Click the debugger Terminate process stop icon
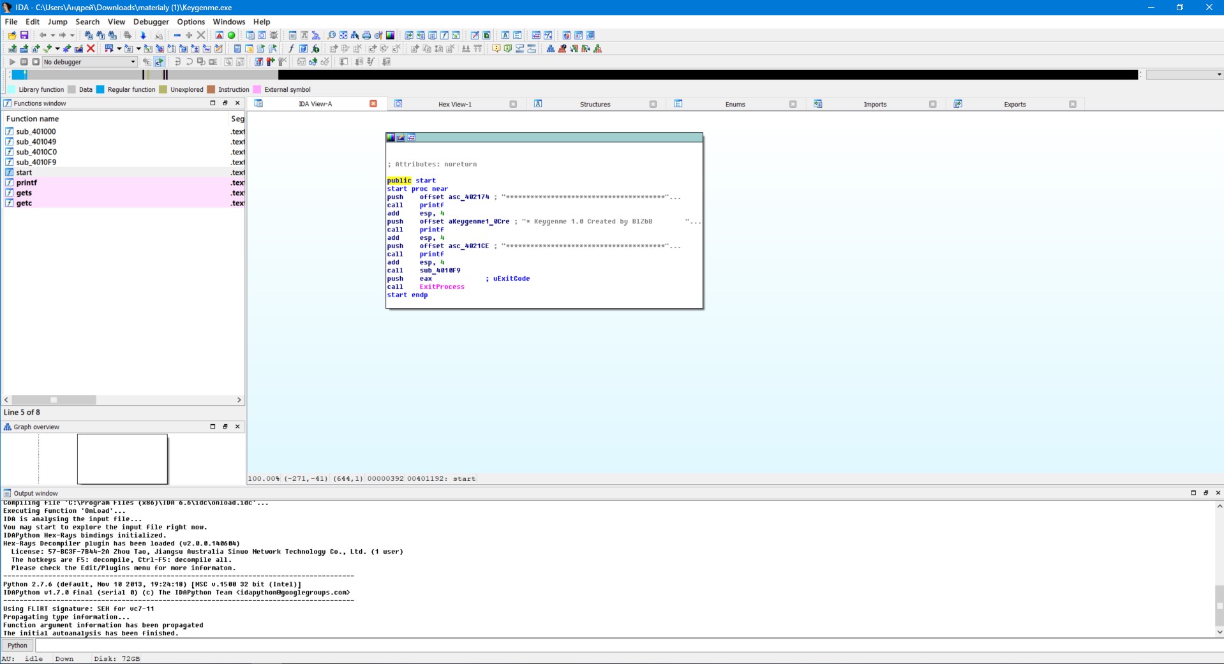 coord(36,62)
